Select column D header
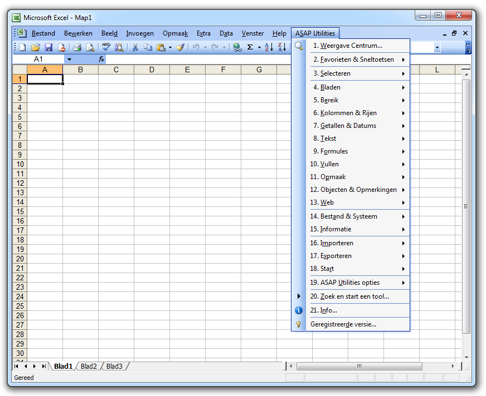 (152, 70)
